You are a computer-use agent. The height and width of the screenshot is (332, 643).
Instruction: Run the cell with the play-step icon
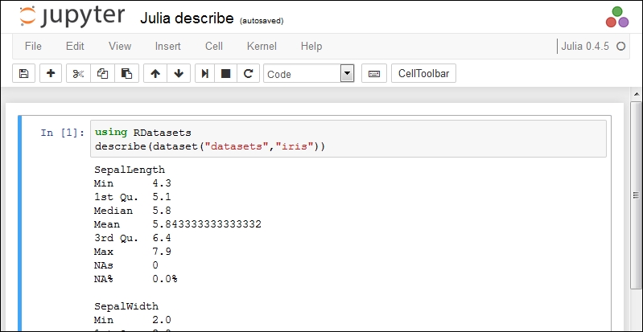(204, 73)
